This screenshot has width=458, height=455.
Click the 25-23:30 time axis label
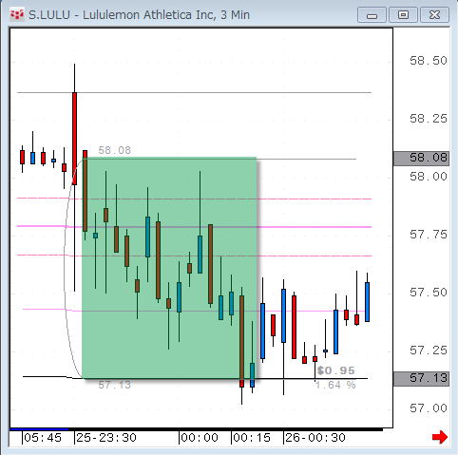pyautogui.click(x=106, y=438)
